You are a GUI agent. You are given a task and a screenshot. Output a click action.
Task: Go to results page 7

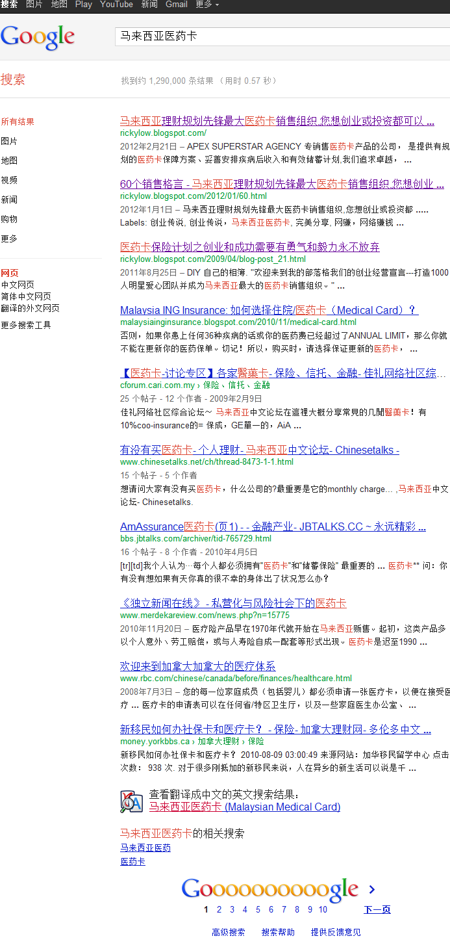coord(284,909)
